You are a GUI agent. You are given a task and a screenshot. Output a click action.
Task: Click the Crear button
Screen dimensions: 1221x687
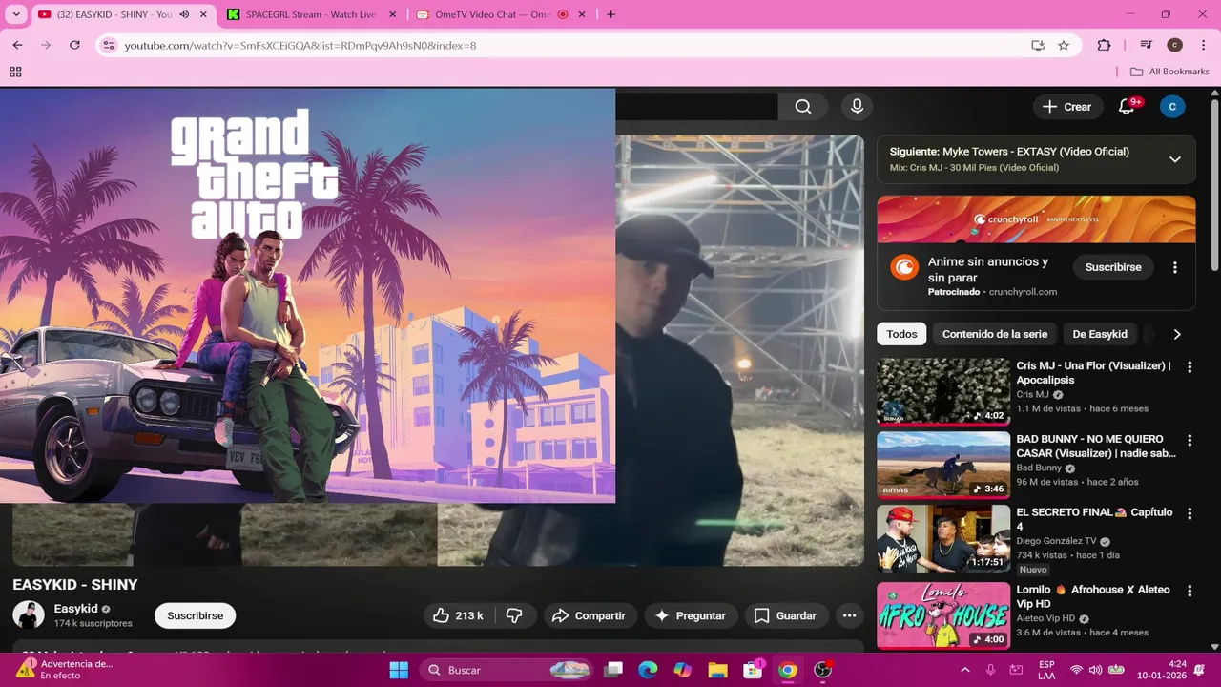[x=1067, y=107]
